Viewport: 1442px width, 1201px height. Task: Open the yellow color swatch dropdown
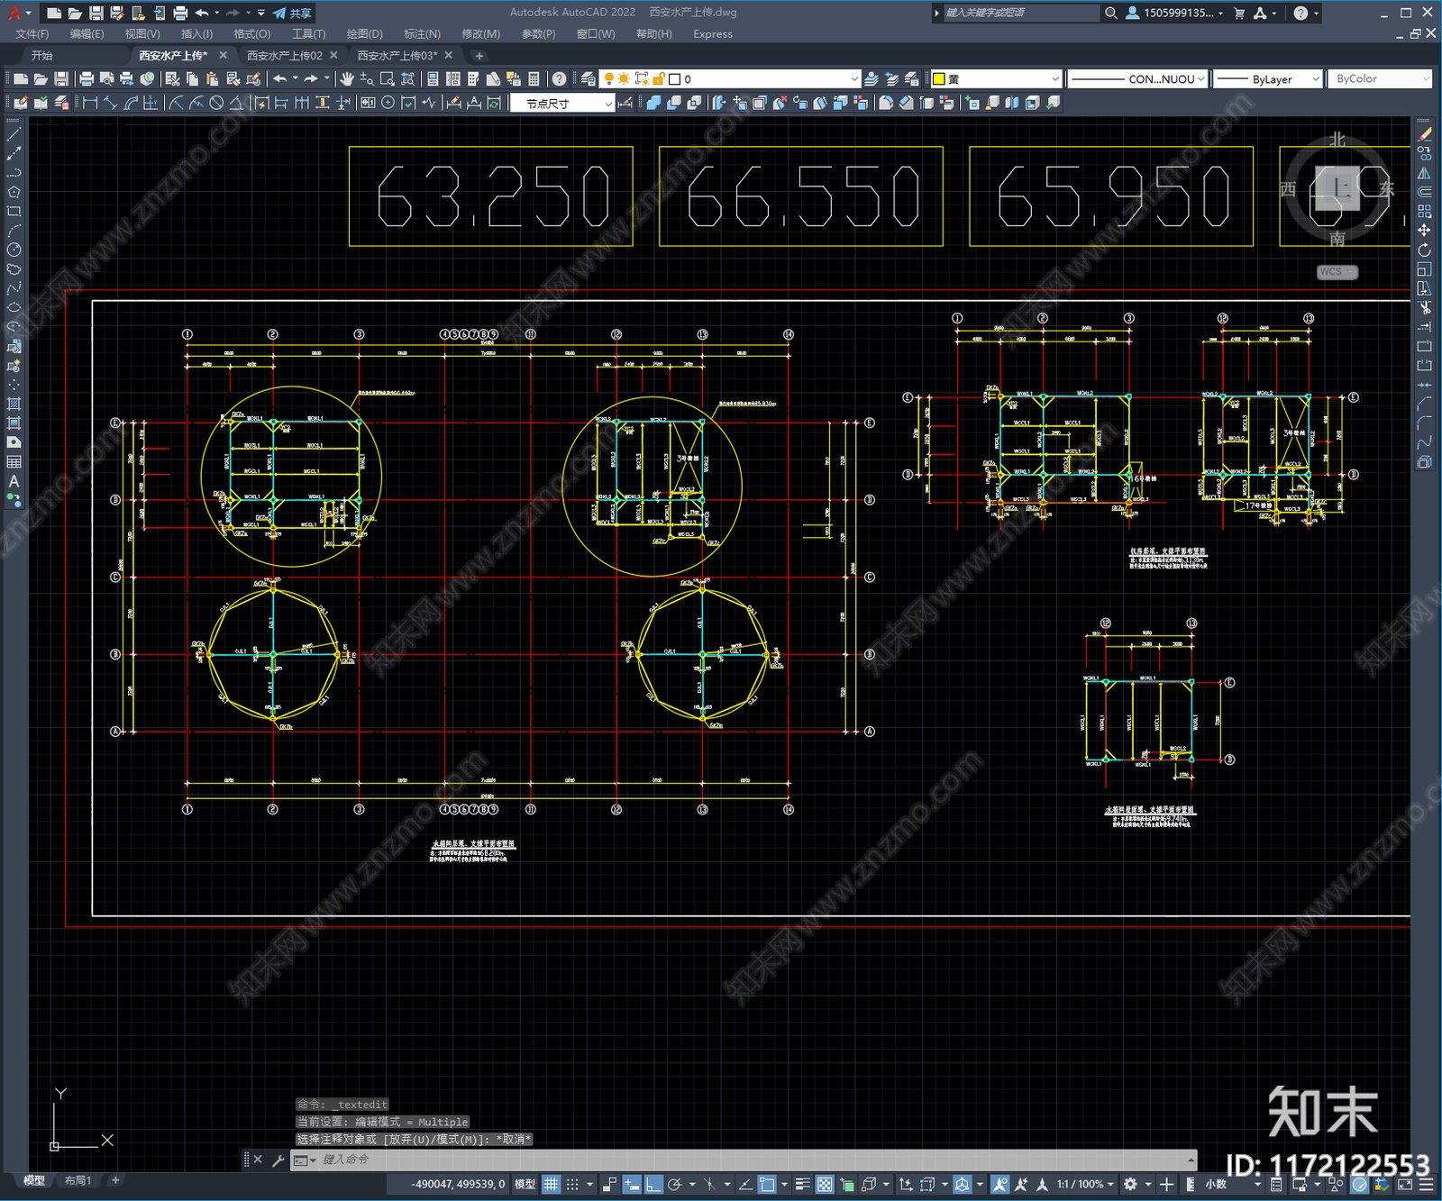tap(996, 79)
